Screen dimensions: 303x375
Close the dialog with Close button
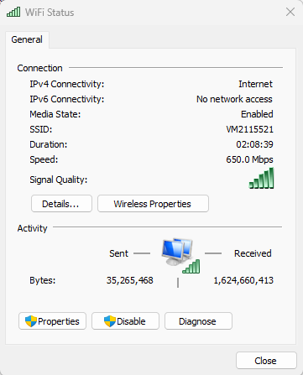(x=266, y=361)
